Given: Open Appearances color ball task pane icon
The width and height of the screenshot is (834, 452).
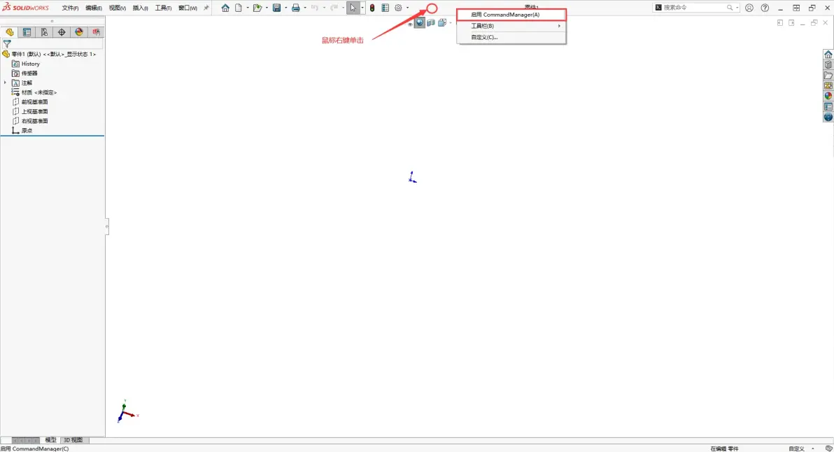Looking at the screenshot, I should click(828, 97).
